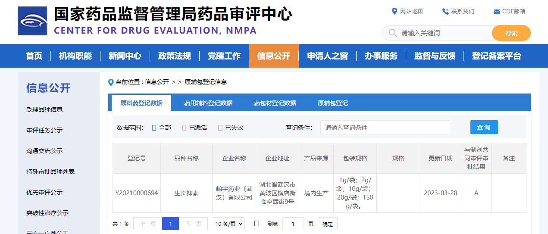
Task: Open 受理品种信息 in the sidebar
Action: click(44, 109)
